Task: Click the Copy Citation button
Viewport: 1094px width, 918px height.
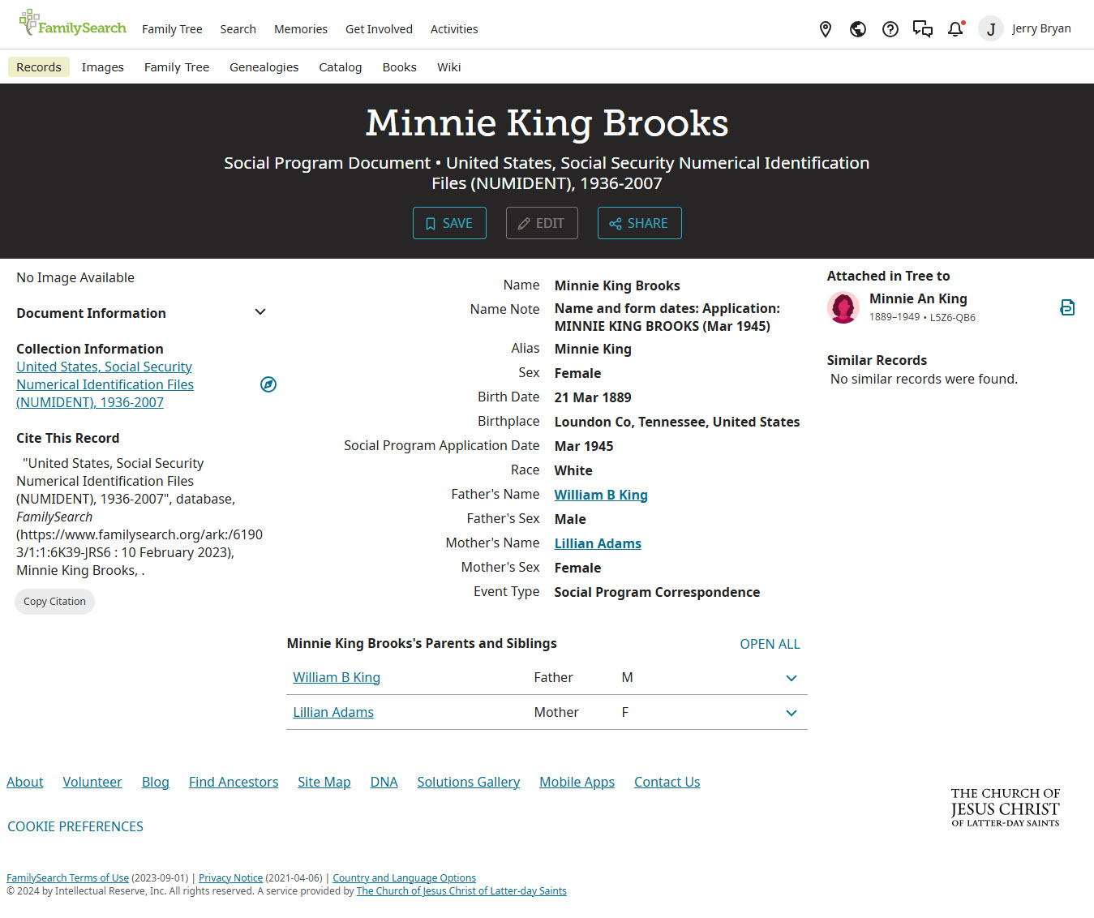Action: pyautogui.click(x=54, y=602)
